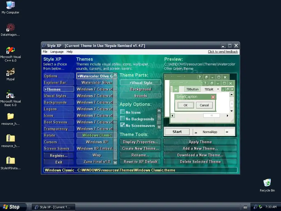Click Download a New Theme button

[200, 155]
